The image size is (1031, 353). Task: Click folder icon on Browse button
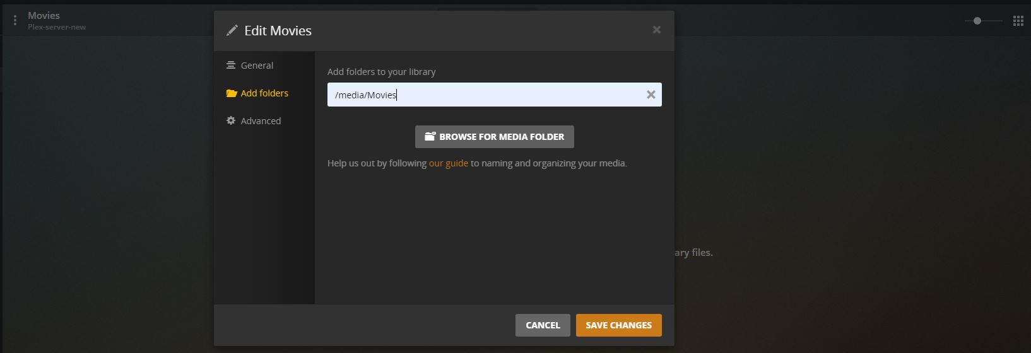tap(430, 136)
